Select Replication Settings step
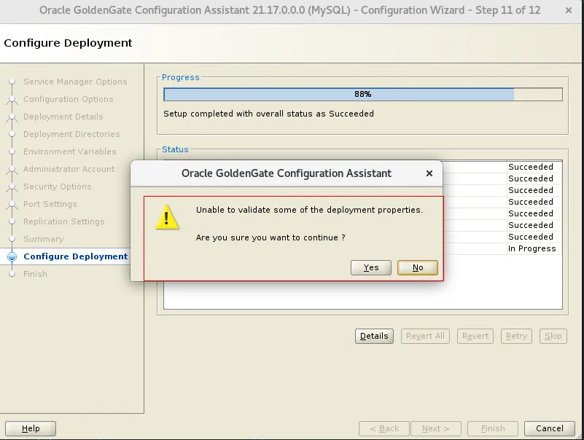584x440 pixels. click(64, 221)
